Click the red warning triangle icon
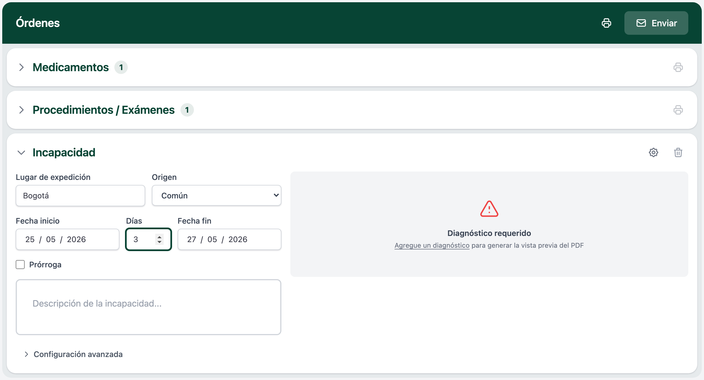Screen dimensions: 704x380 pyautogui.click(x=489, y=209)
